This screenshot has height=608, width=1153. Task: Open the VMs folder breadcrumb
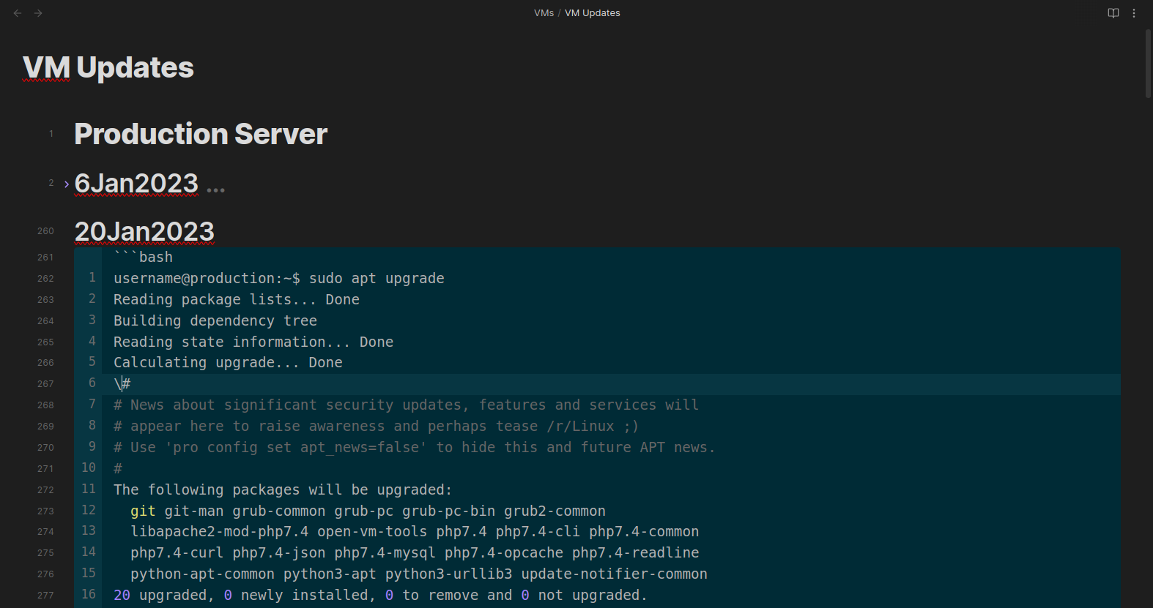(x=544, y=13)
